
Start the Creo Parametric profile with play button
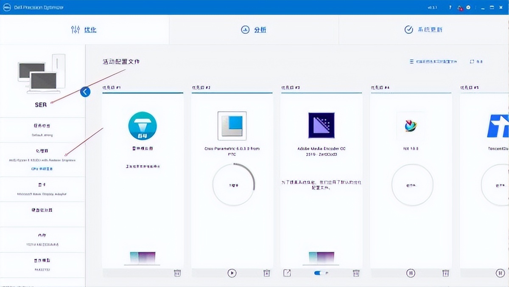click(232, 273)
